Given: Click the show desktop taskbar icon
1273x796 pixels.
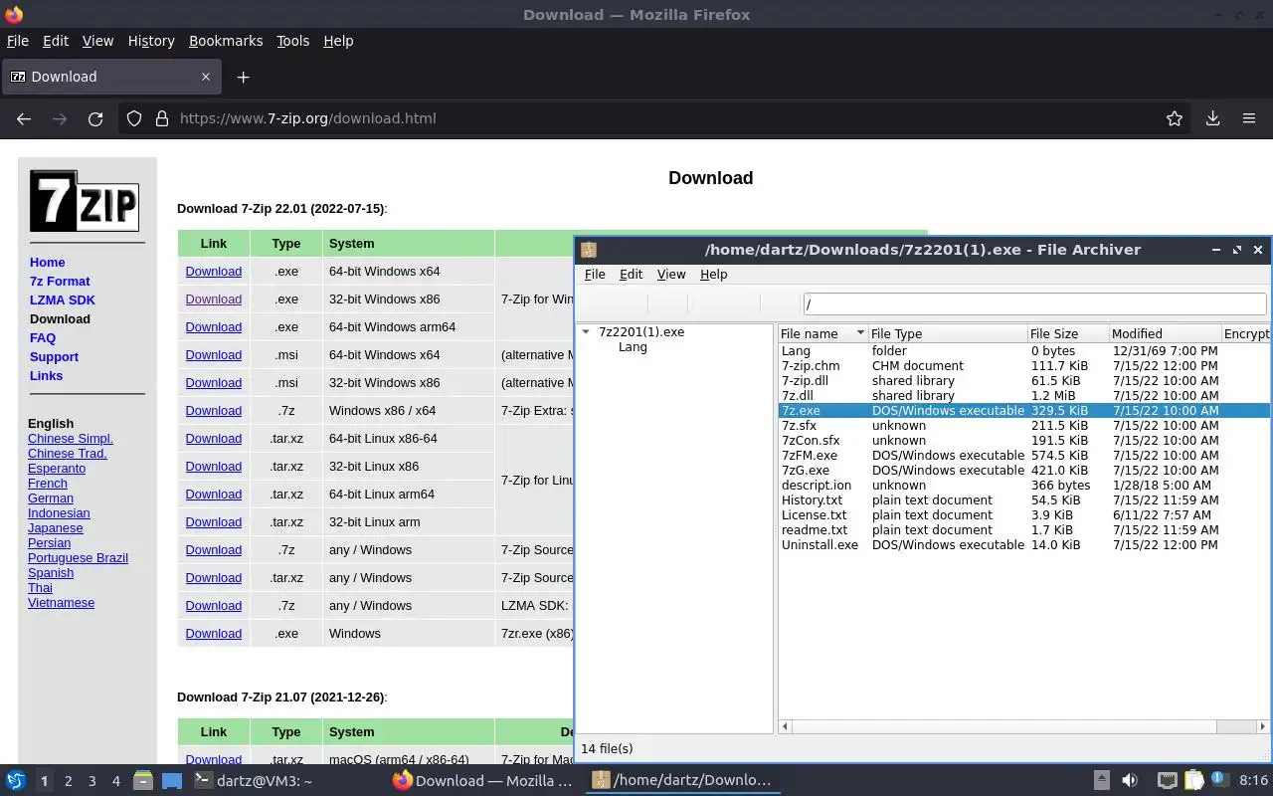Looking at the screenshot, I should point(172,780).
